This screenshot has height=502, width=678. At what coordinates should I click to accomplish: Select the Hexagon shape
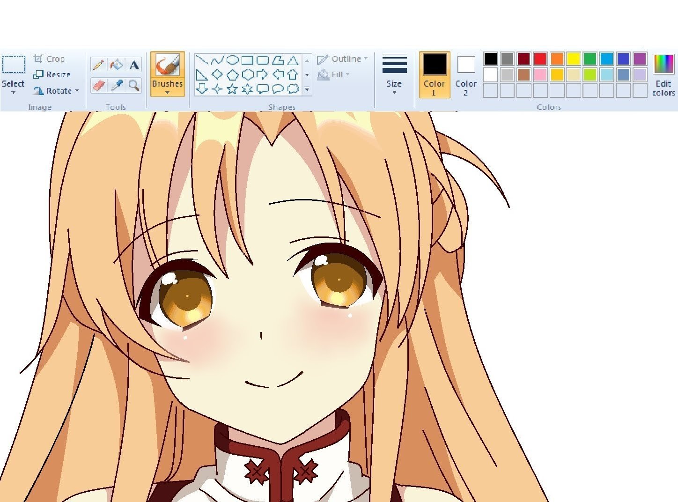(247, 74)
